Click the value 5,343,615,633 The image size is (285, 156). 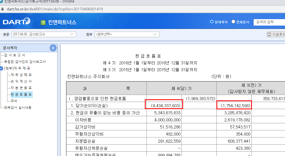[168, 113]
